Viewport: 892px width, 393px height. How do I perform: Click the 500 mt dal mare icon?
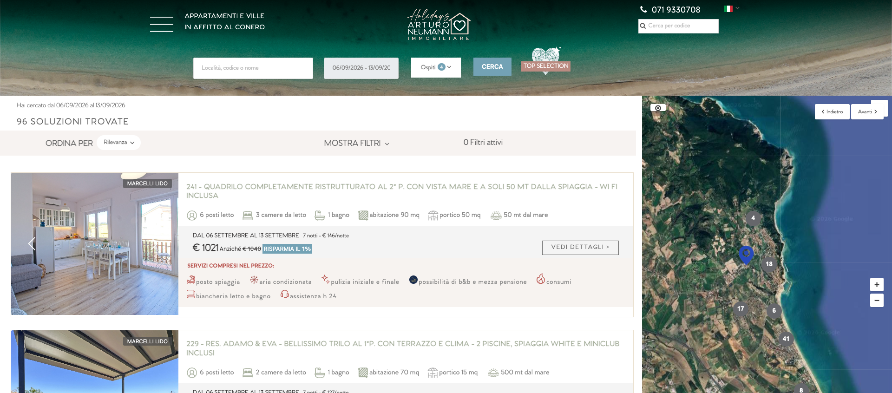pos(493,373)
